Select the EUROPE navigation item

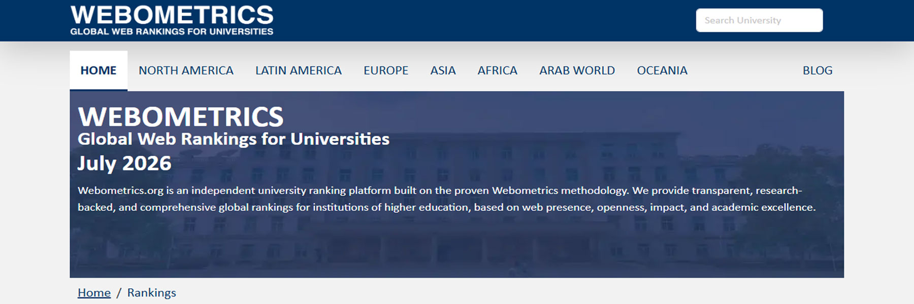point(386,70)
